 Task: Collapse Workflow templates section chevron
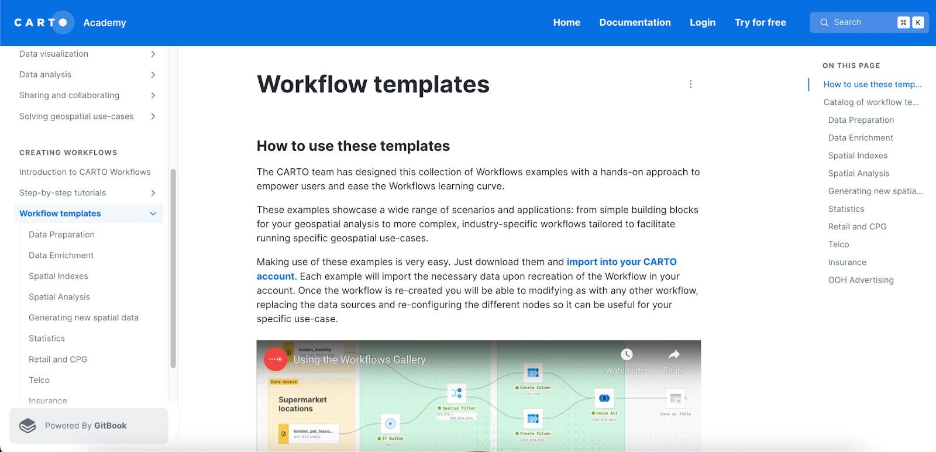click(153, 214)
